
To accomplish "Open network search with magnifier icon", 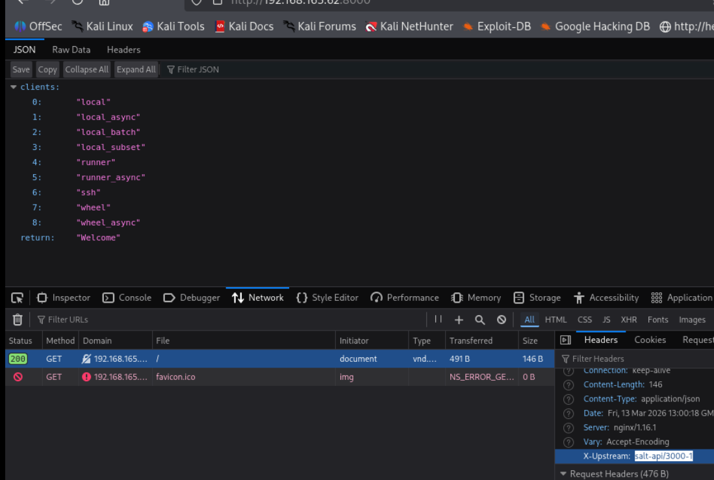I will pyautogui.click(x=480, y=320).
